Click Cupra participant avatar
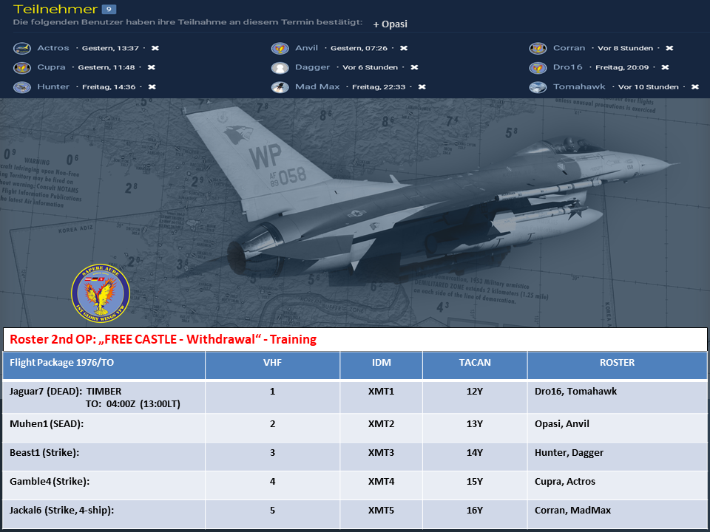The image size is (710, 532). tap(21, 67)
